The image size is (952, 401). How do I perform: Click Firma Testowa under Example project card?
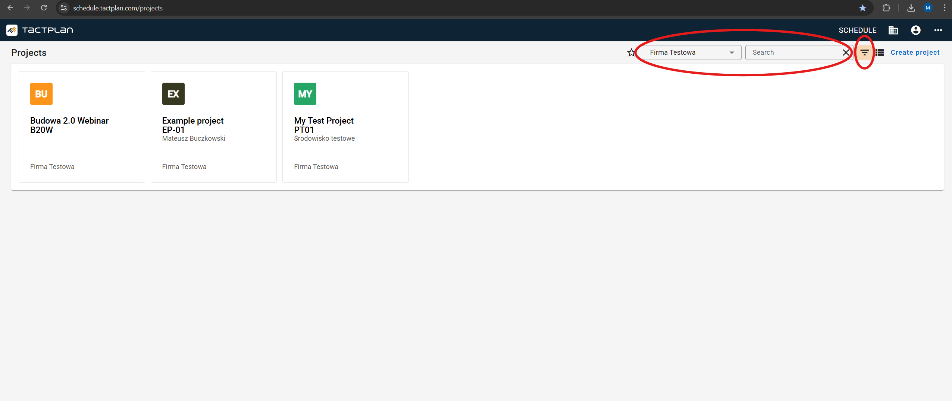184,167
